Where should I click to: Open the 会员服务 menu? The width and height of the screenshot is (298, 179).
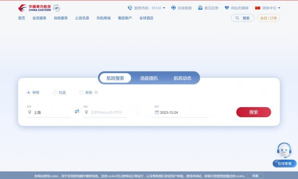(x=39, y=18)
